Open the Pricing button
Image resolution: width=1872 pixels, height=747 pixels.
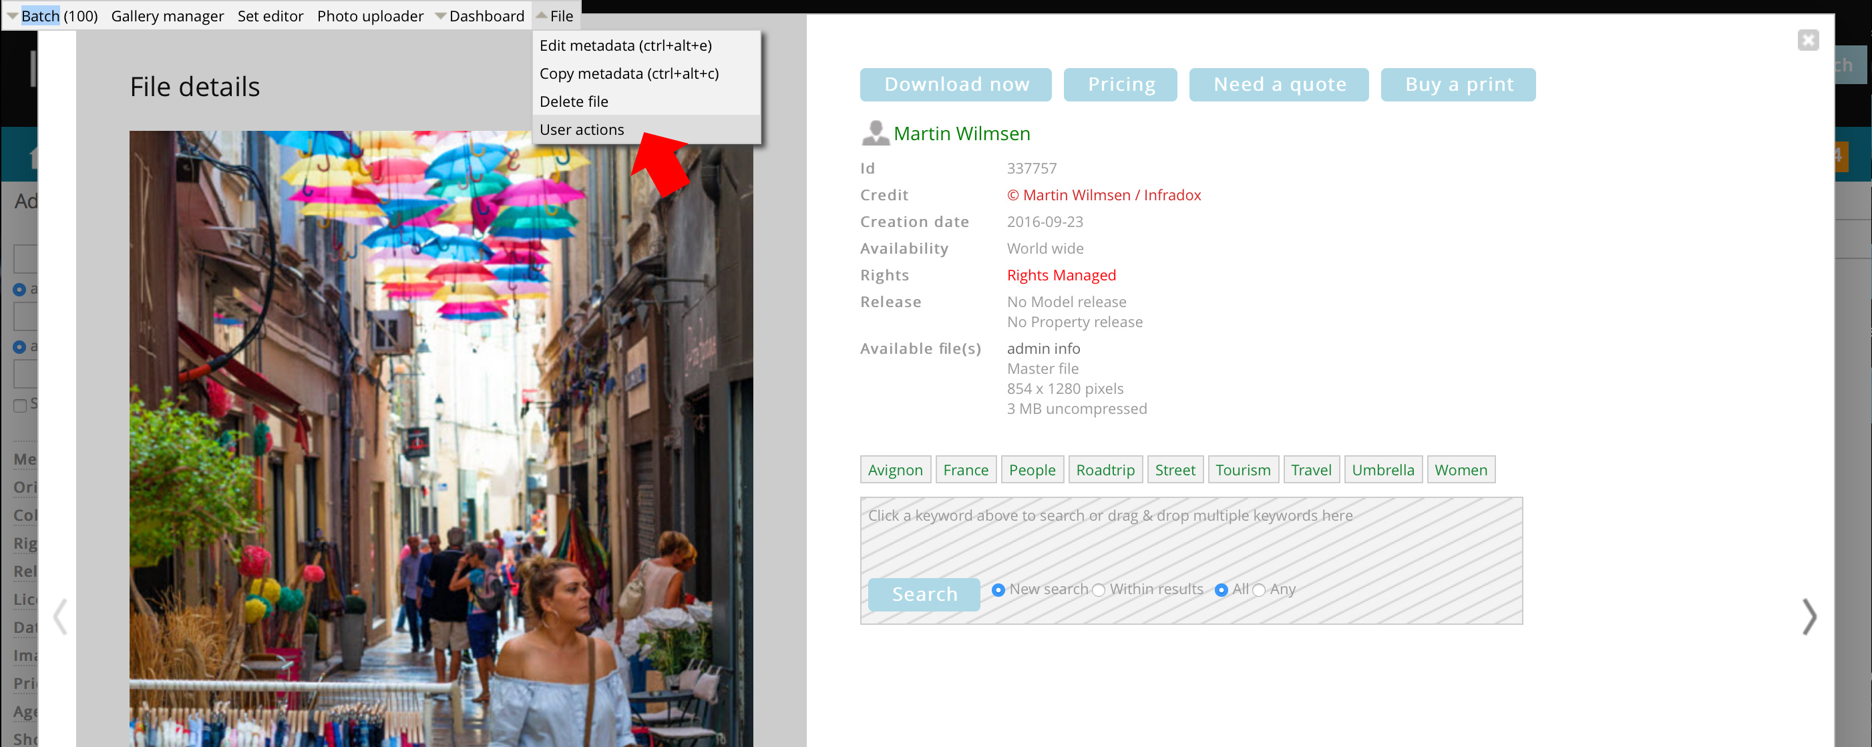click(x=1120, y=84)
